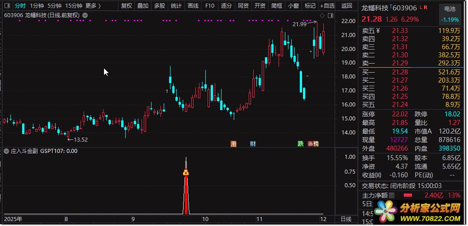
Task: Click month 10 on time axis
Action: pyautogui.click(x=205, y=219)
